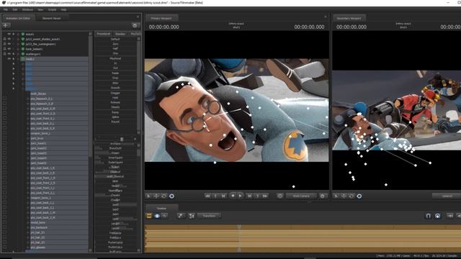Click the play button
The image size is (461, 259).
(x=240, y=196)
